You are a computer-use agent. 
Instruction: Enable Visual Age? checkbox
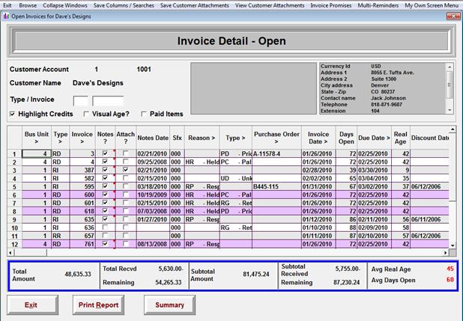point(86,114)
